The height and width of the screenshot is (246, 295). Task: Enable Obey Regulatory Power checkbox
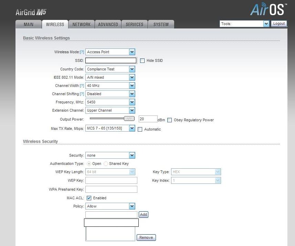pyautogui.click(x=169, y=120)
